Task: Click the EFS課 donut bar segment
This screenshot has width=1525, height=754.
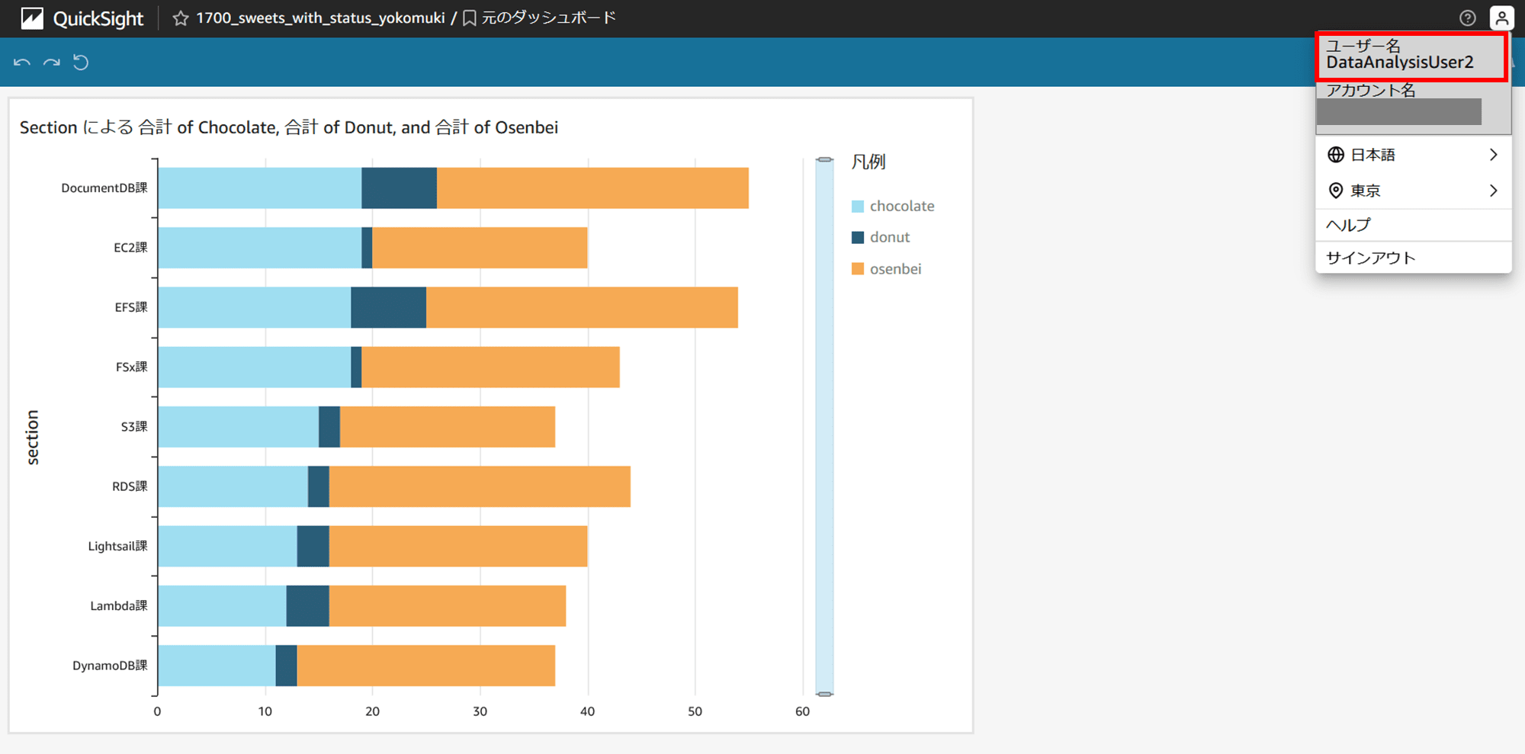Action: click(388, 307)
